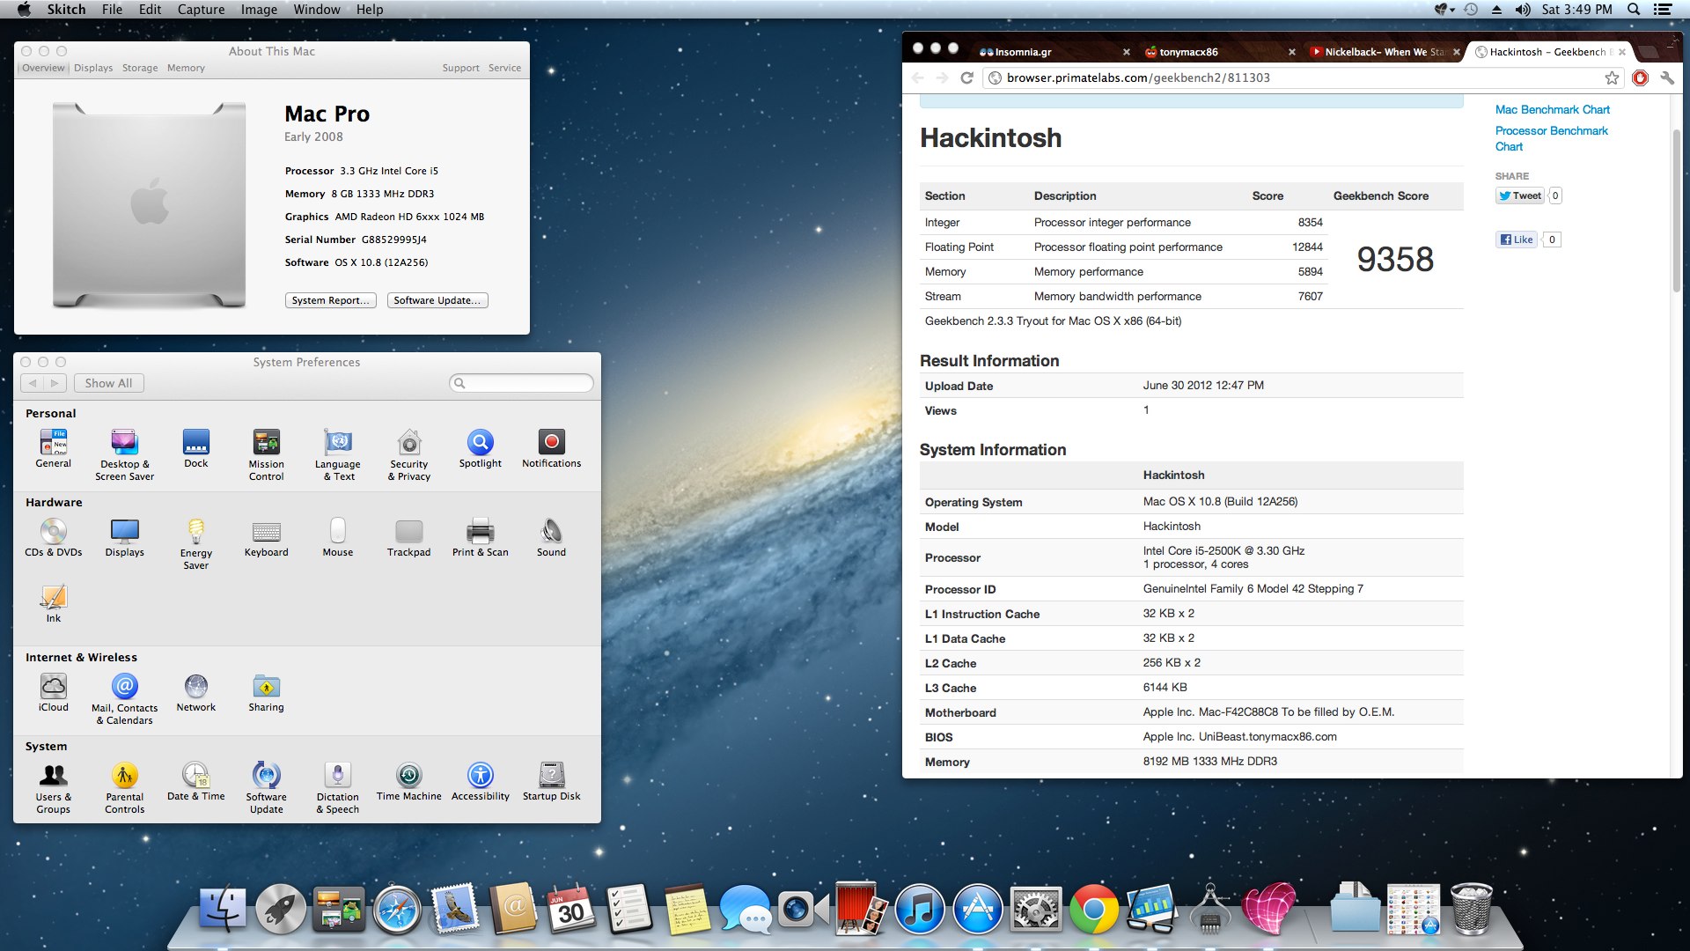Open Trackpad preferences pane
The height and width of the screenshot is (951, 1690).
point(409,537)
